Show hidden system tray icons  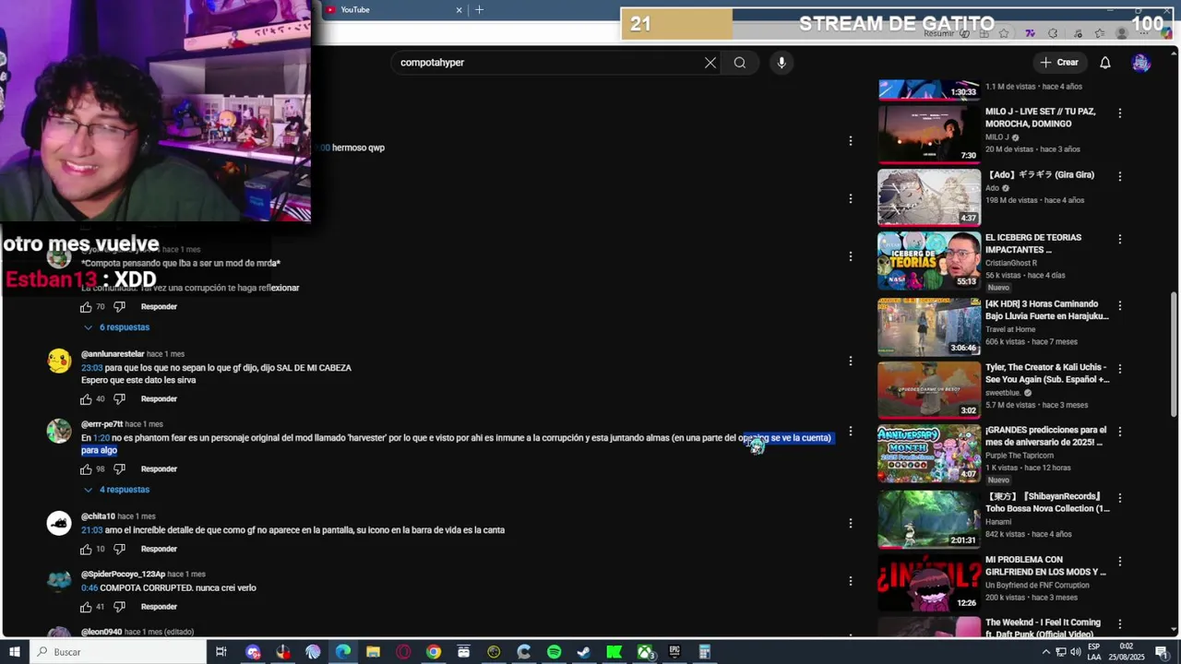click(x=1046, y=652)
